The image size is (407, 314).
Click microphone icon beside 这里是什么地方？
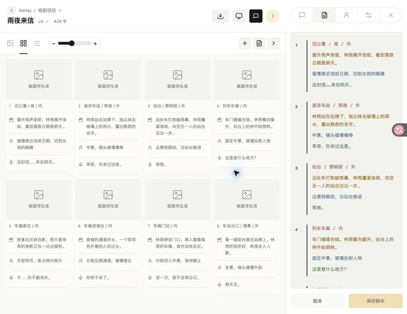220,158
